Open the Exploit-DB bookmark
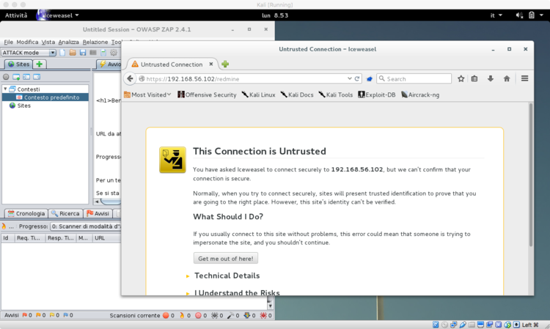The height and width of the screenshot is (329, 550). [377, 95]
